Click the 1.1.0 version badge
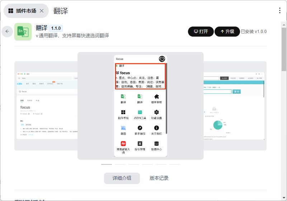 pyautogui.click(x=56, y=28)
